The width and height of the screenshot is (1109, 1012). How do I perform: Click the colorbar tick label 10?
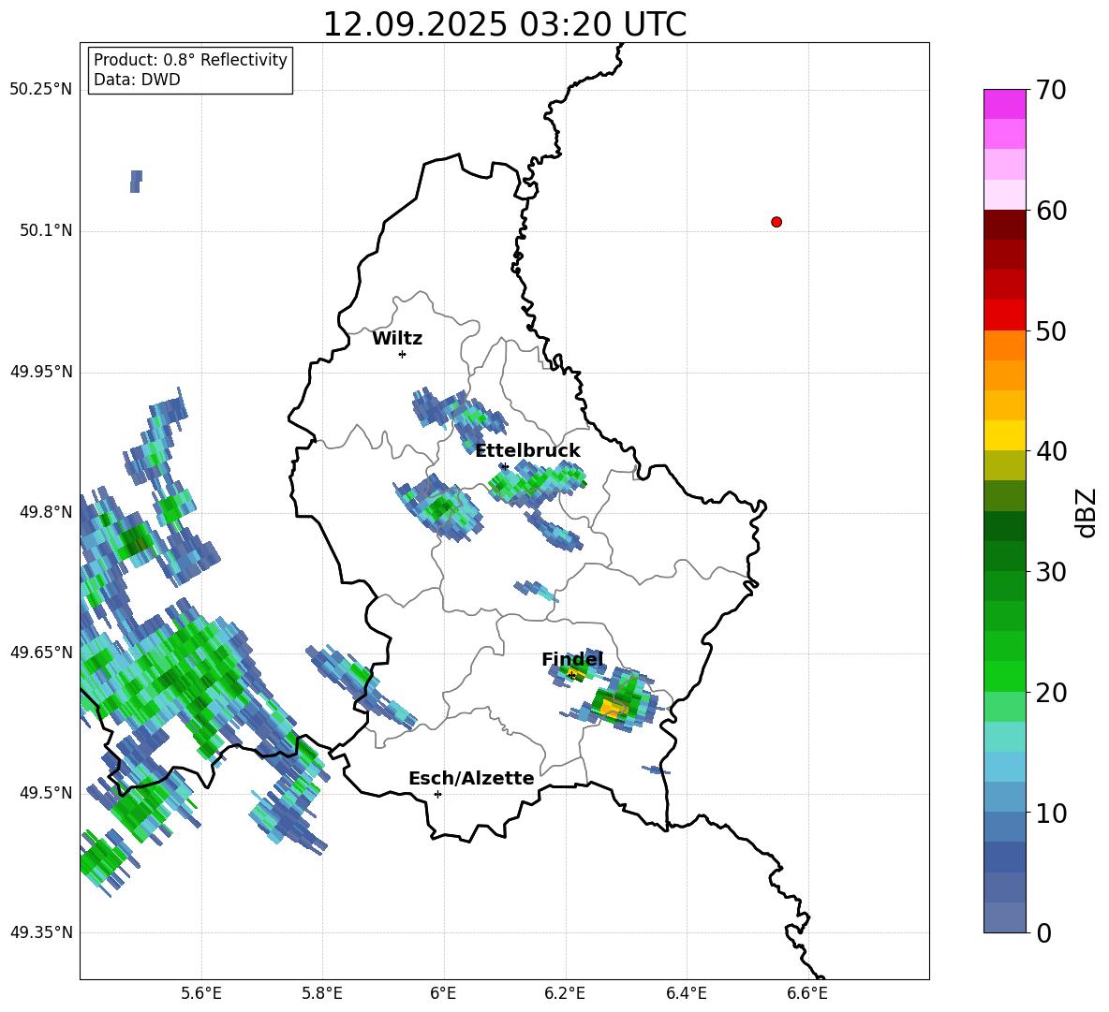[1050, 813]
